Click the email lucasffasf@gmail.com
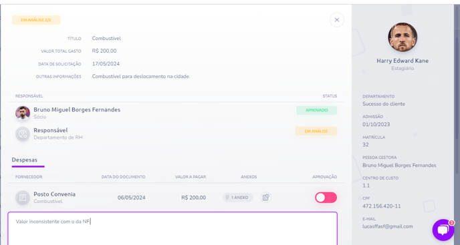Screen dimensions: 460x245 [388, 226]
